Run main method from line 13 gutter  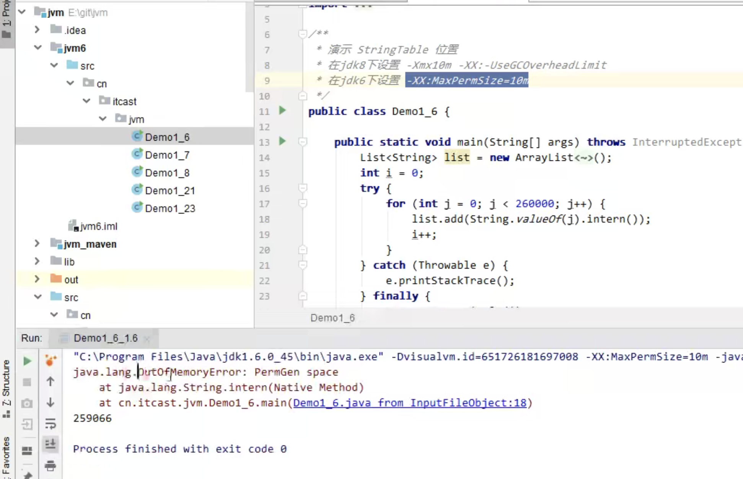tap(282, 142)
